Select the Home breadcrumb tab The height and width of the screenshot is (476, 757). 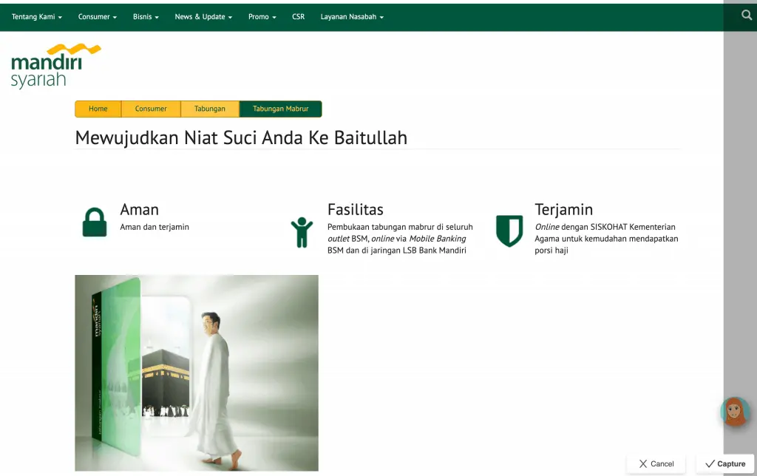click(x=98, y=109)
